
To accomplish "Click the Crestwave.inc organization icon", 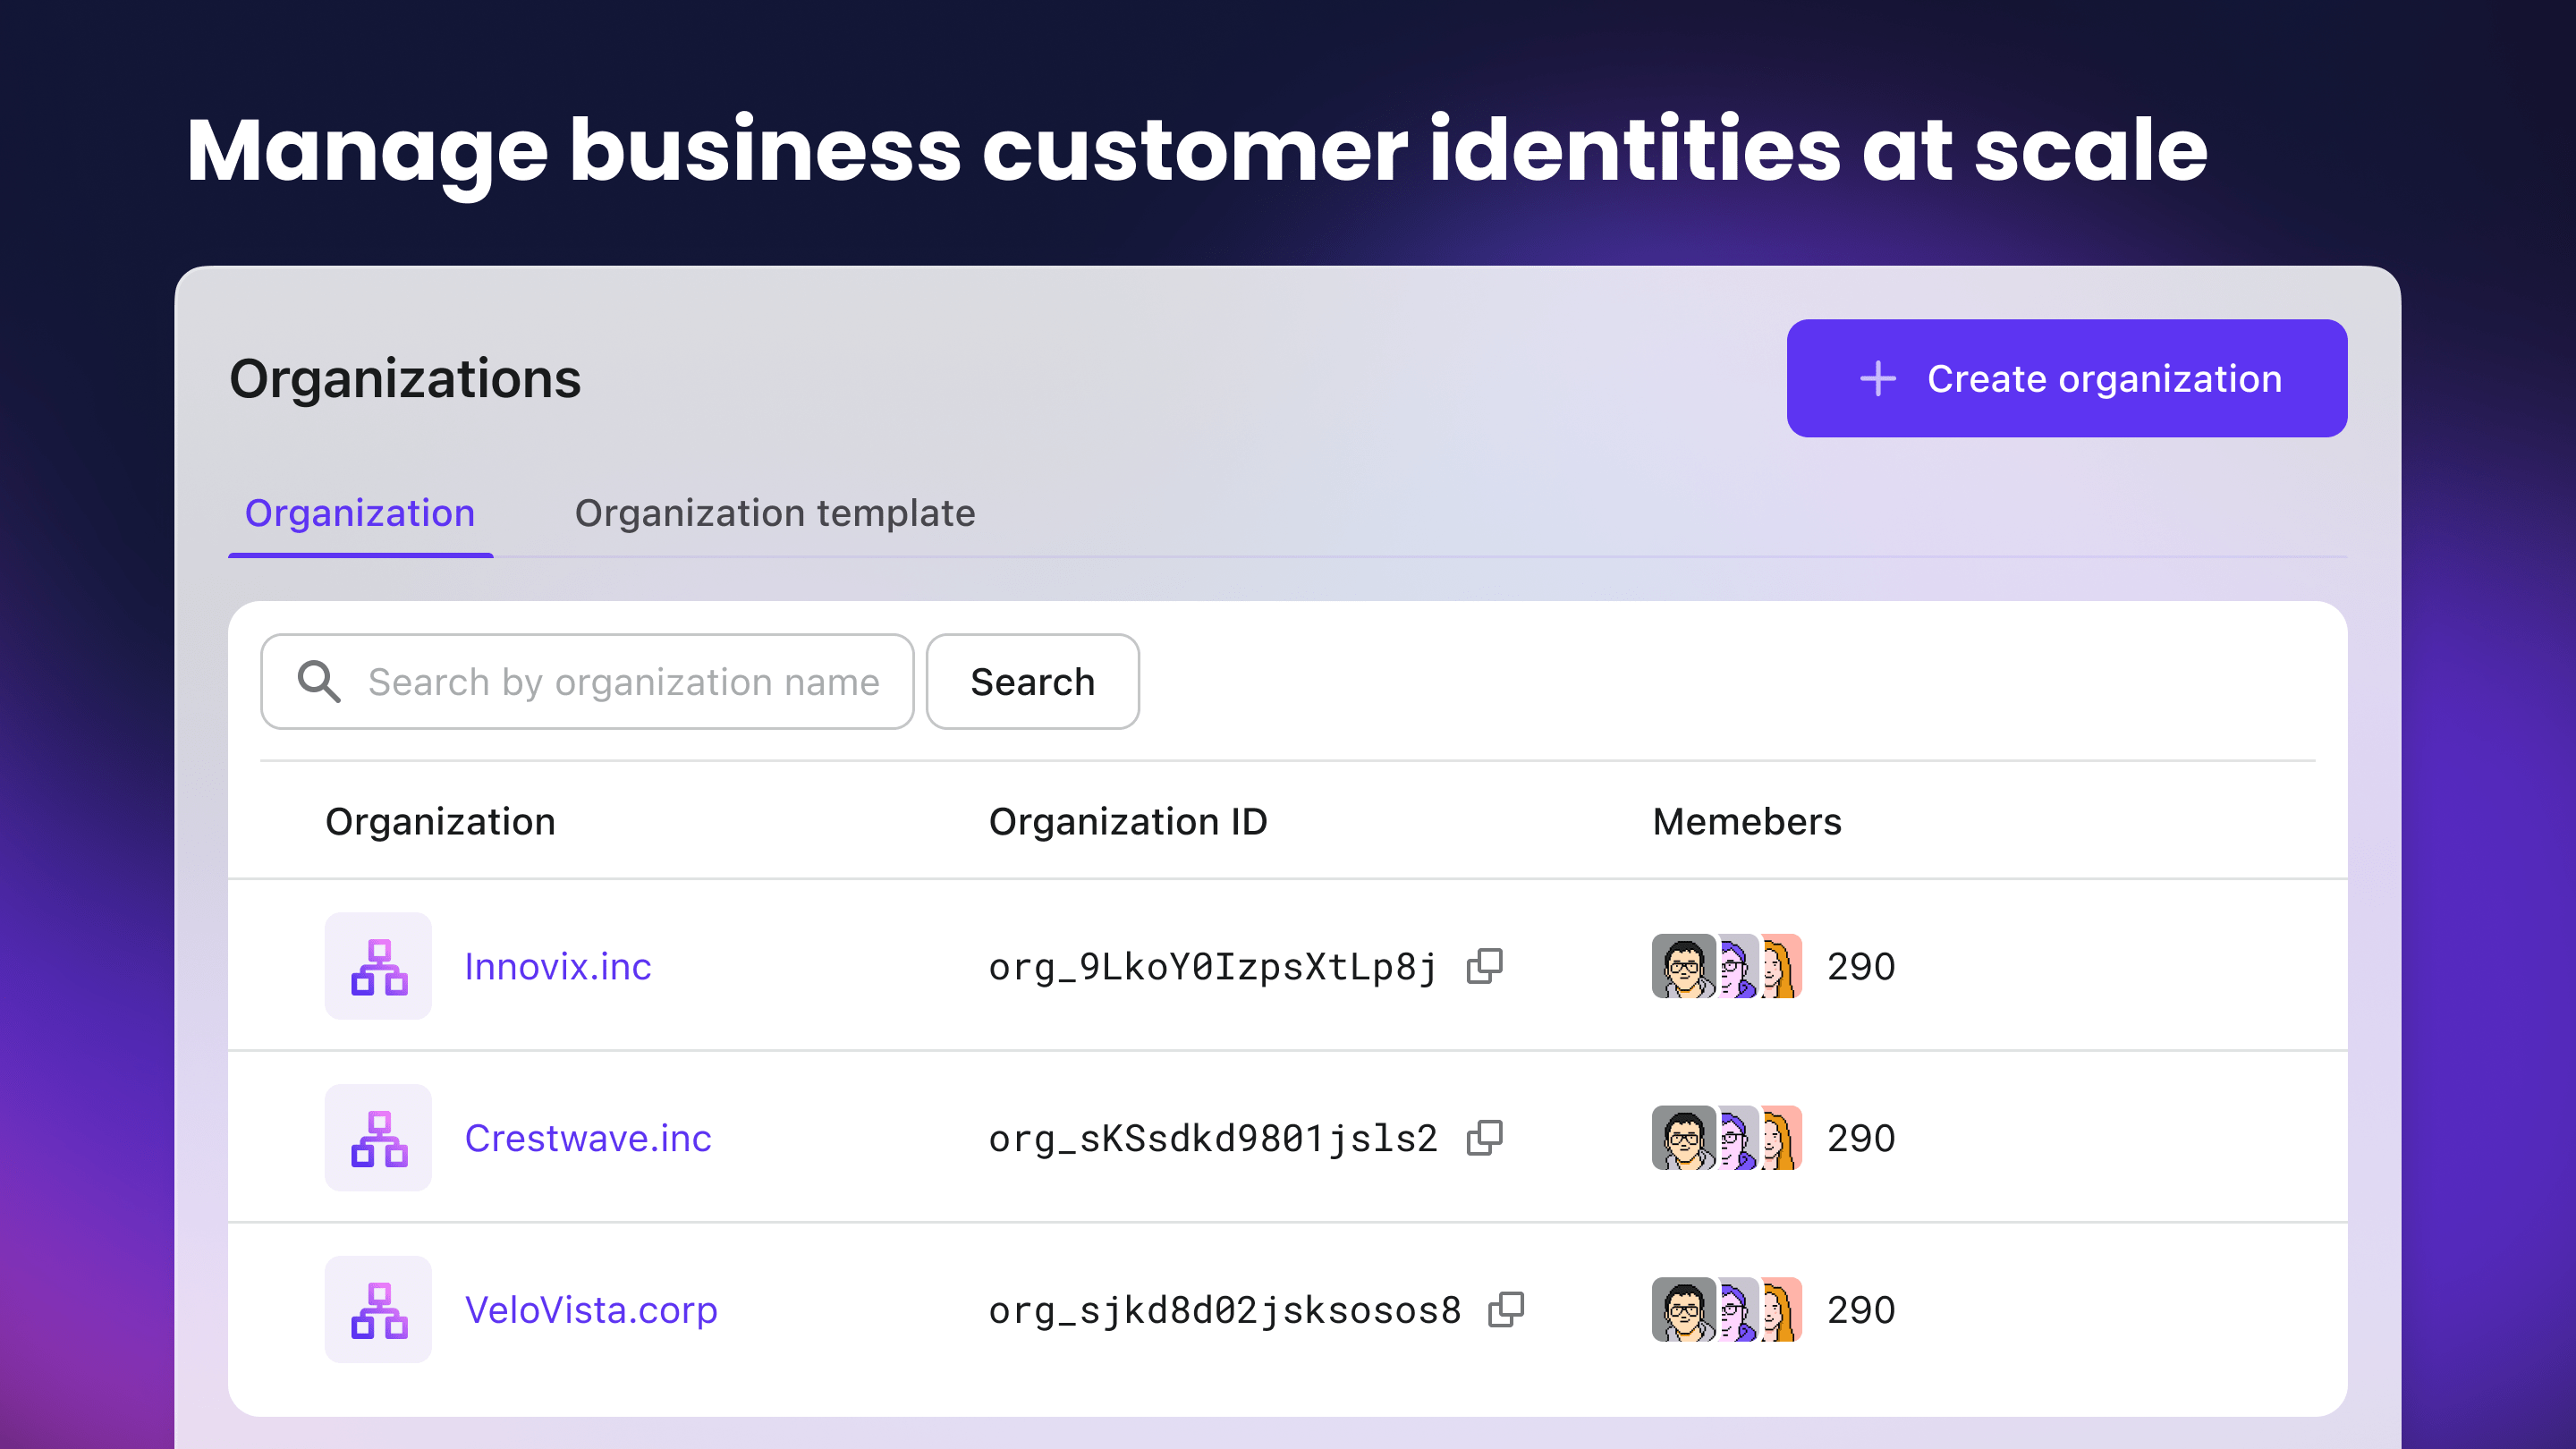I will (378, 1138).
